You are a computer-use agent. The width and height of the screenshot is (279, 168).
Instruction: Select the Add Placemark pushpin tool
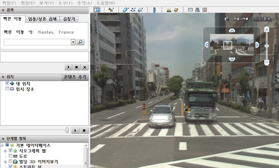pyautogui.click(x=111, y=10)
